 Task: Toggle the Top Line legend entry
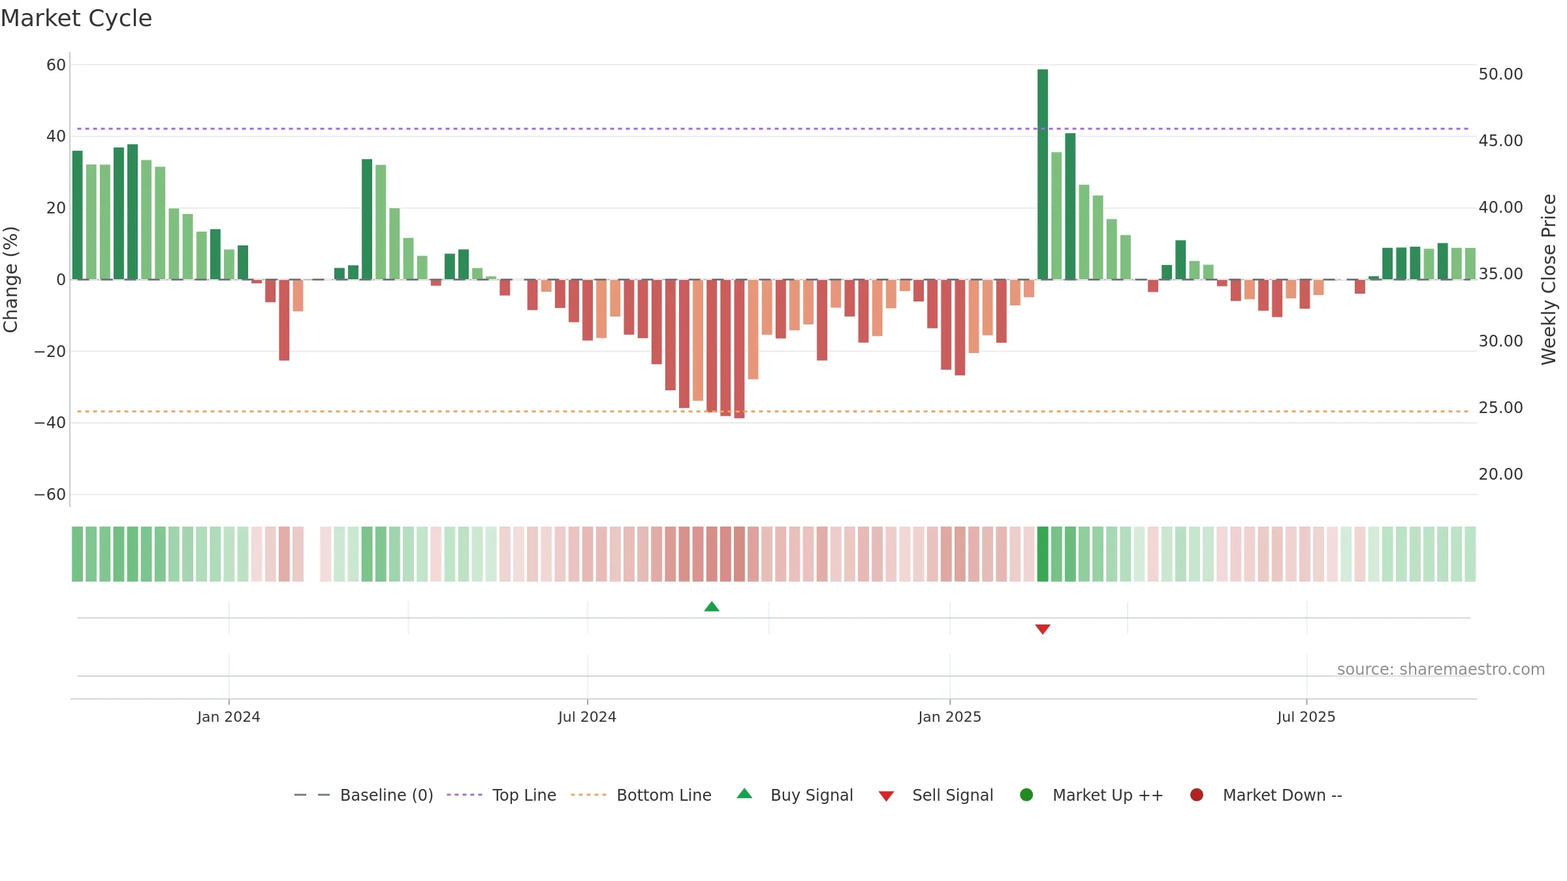click(x=501, y=795)
